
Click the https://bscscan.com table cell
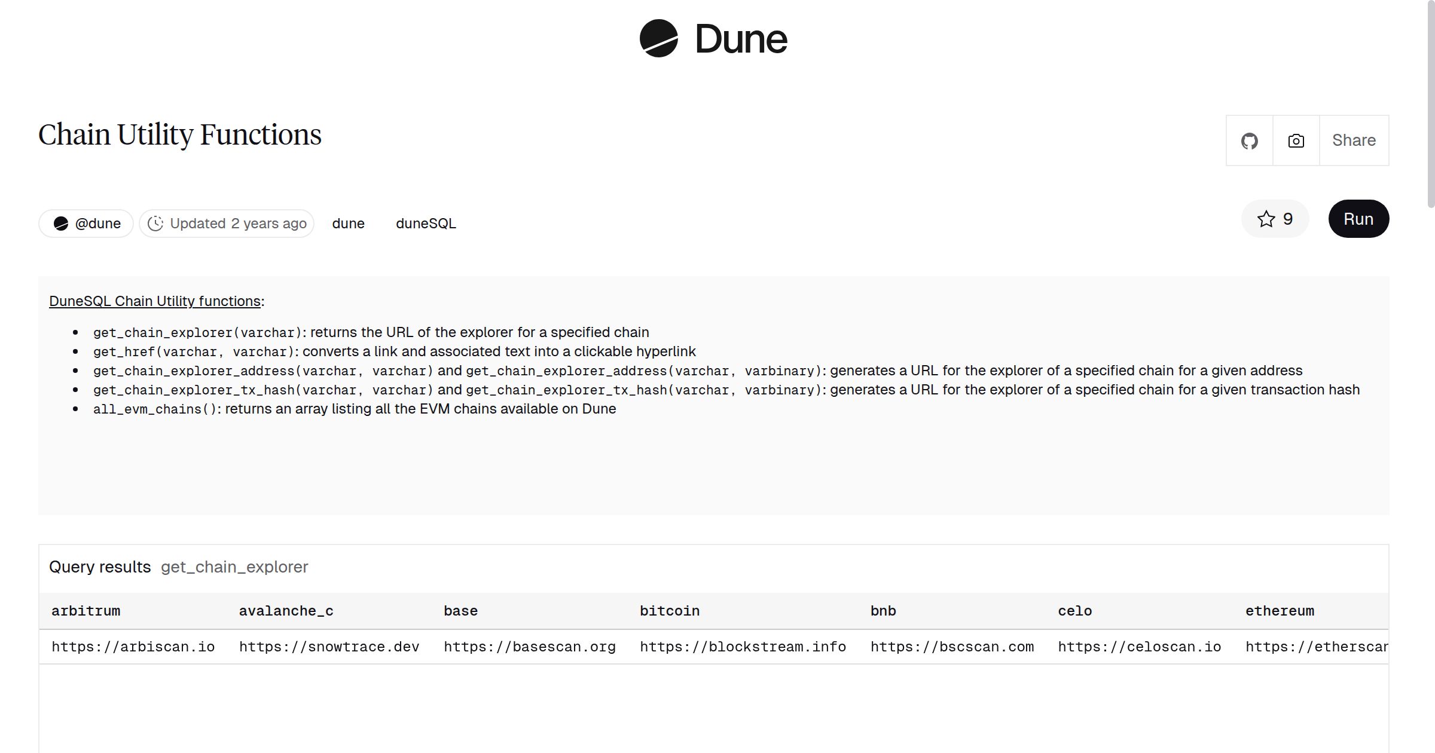coord(951,647)
